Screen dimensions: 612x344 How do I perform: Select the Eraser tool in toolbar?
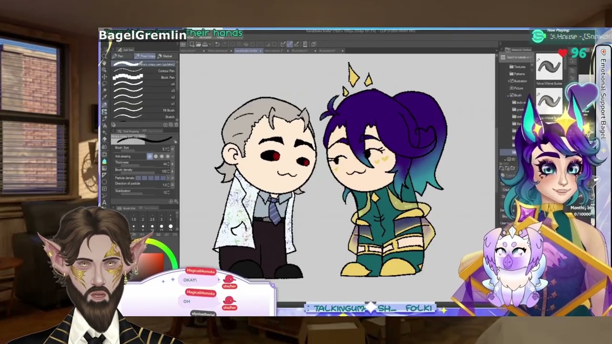[x=104, y=139]
